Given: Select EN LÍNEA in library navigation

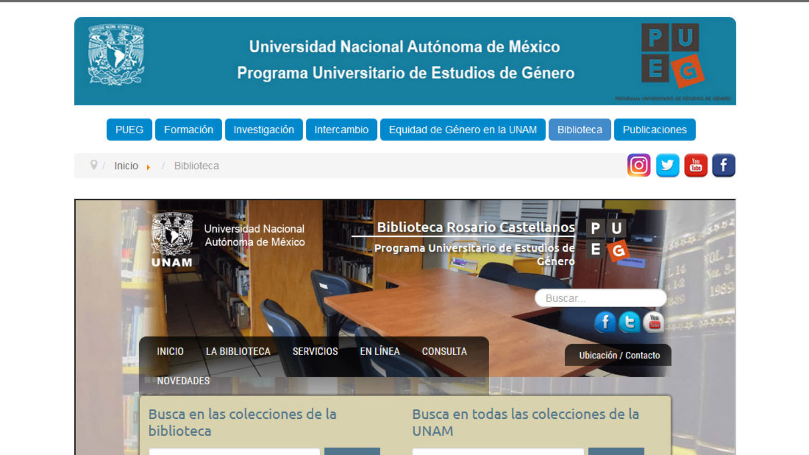Looking at the screenshot, I should [x=380, y=351].
